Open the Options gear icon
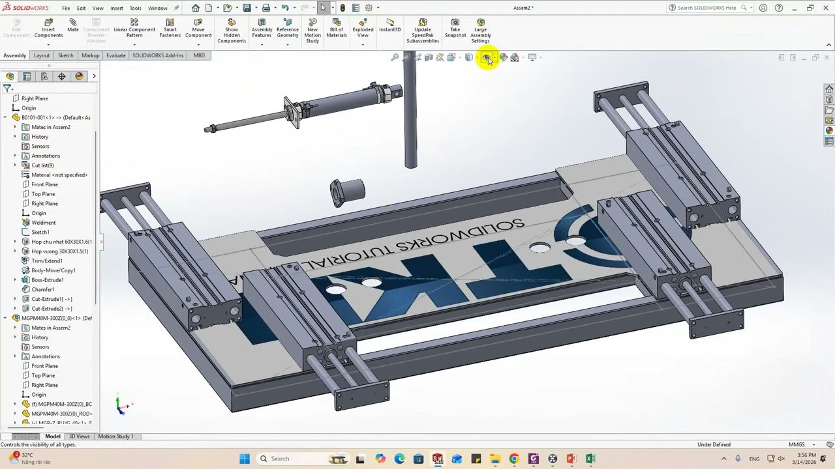 point(369,8)
